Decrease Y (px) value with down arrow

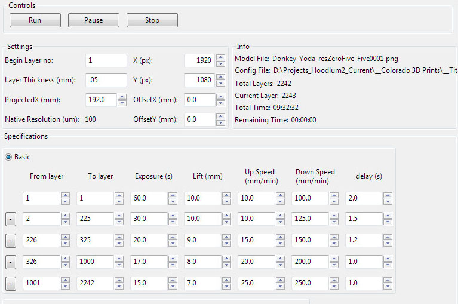[221, 84]
